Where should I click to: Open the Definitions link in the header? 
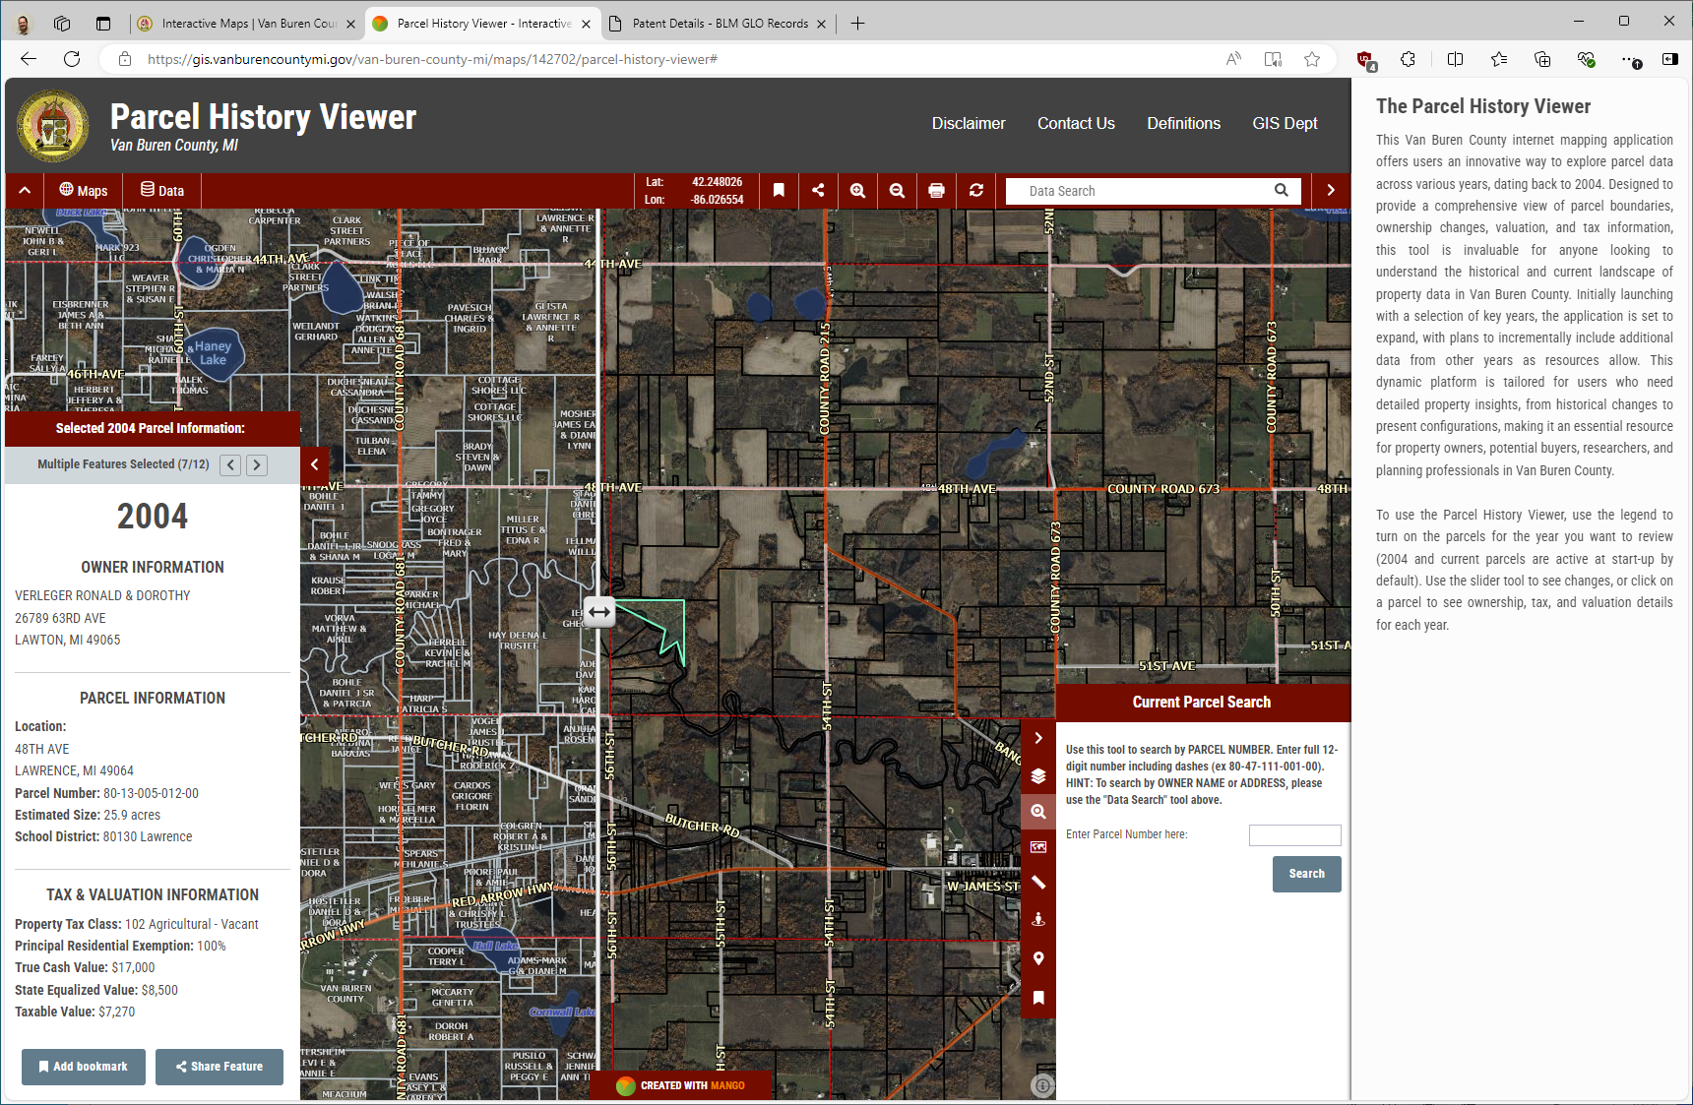1183,123
